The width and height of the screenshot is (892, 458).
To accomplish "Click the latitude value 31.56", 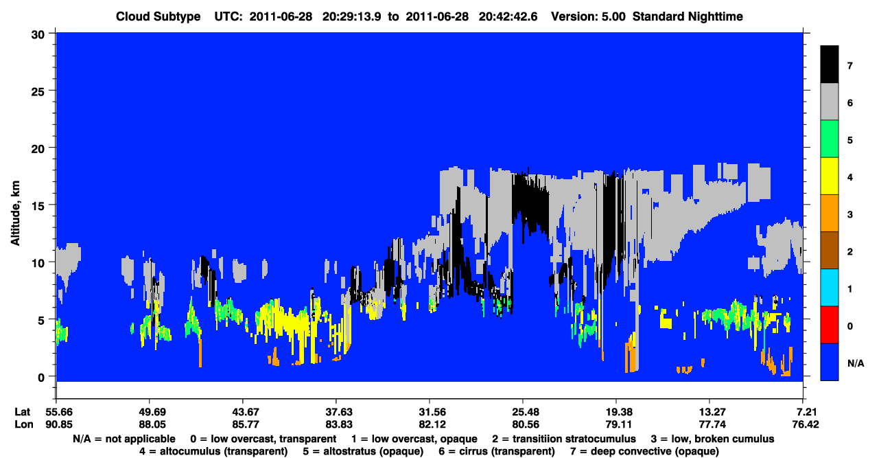I will point(430,412).
